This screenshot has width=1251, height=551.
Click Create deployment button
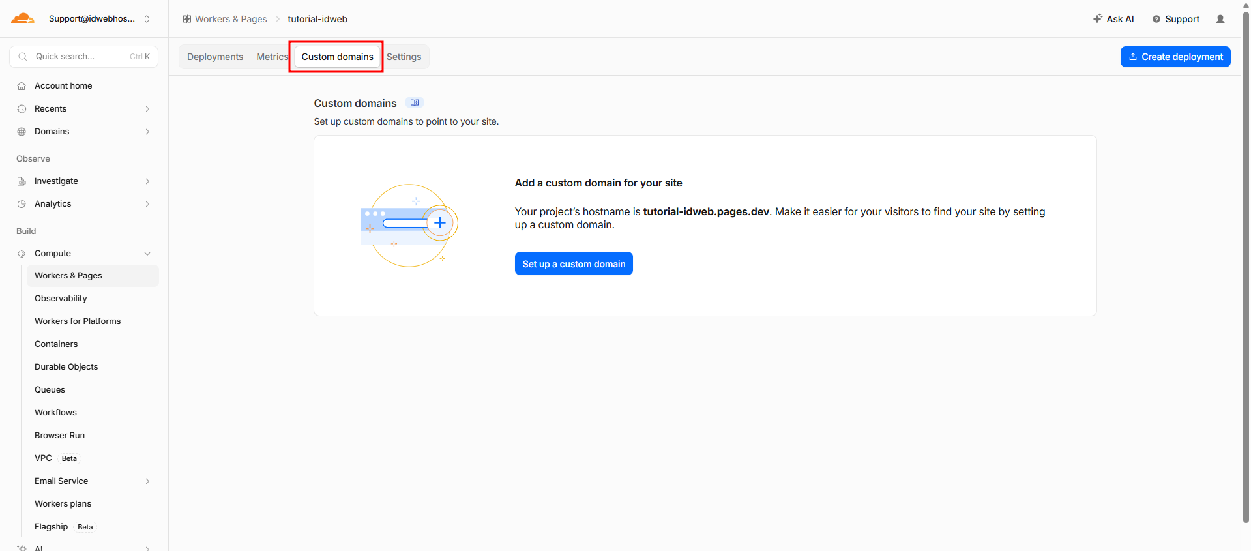click(1175, 57)
